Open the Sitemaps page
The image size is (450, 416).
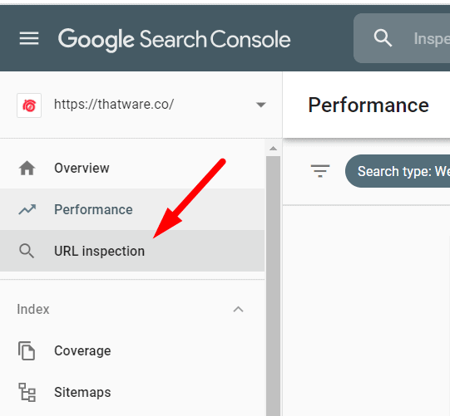pos(132,392)
